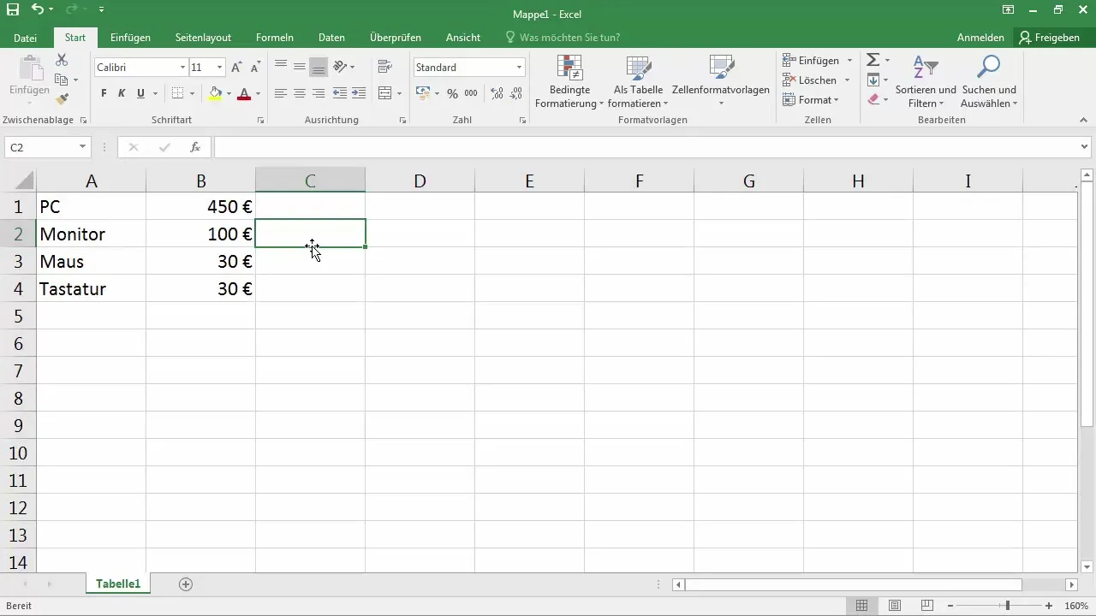The height and width of the screenshot is (616, 1096).
Task: Switch to the Daten tab
Action: pyautogui.click(x=331, y=38)
